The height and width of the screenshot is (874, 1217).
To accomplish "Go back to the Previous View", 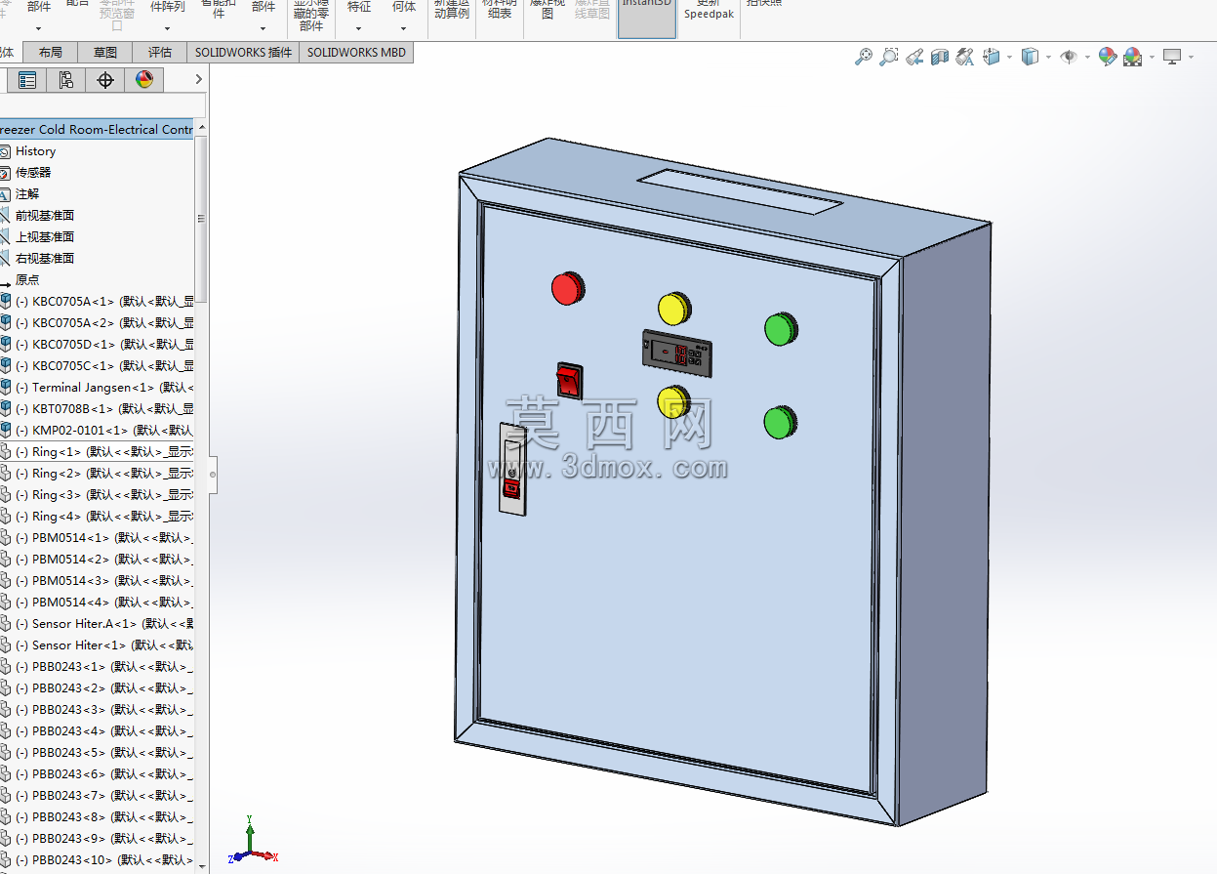I will point(914,57).
